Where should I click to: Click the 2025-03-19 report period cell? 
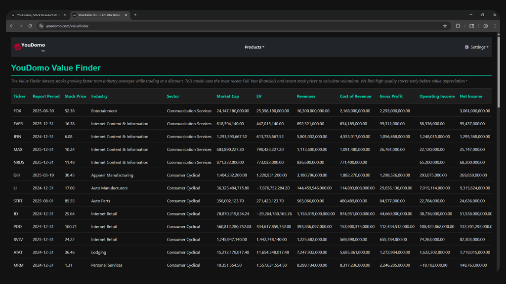43,175
